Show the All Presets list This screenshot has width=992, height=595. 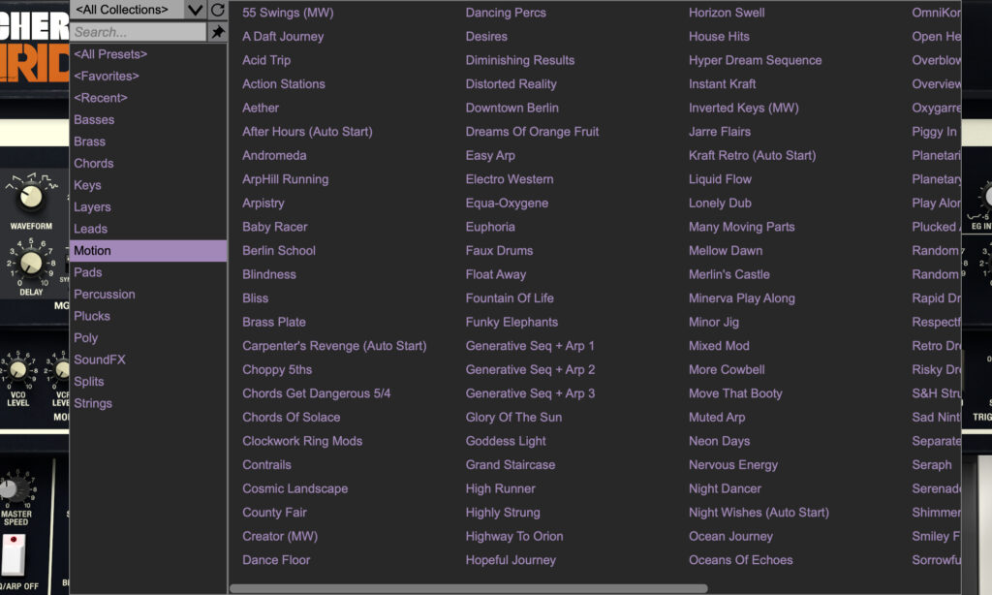click(x=110, y=54)
